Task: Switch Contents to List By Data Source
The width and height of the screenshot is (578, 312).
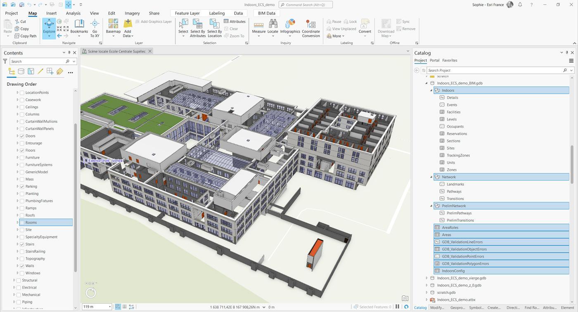Action: [x=21, y=71]
